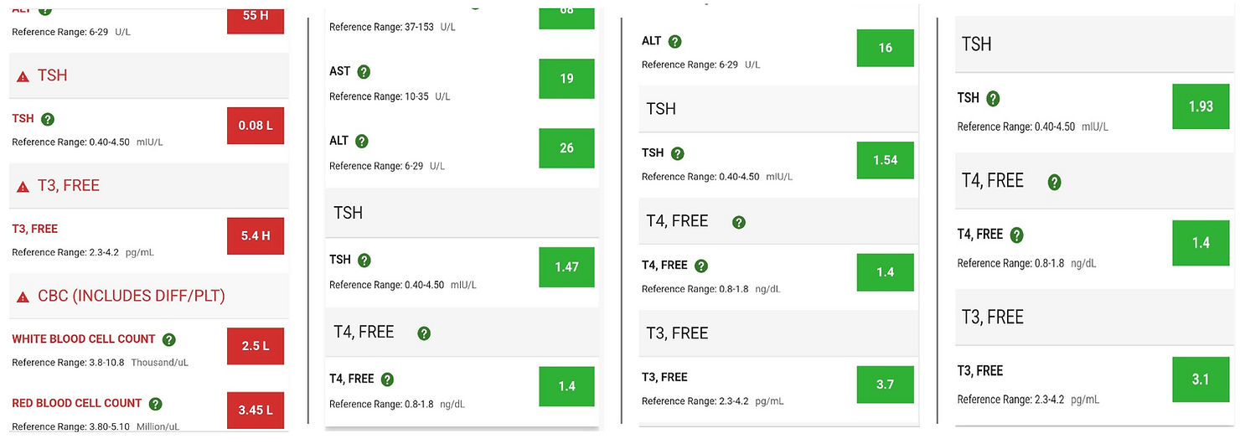1240x444 pixels.
Task: Click the 2.5 L white blood cell value
Action: point(256,346)
